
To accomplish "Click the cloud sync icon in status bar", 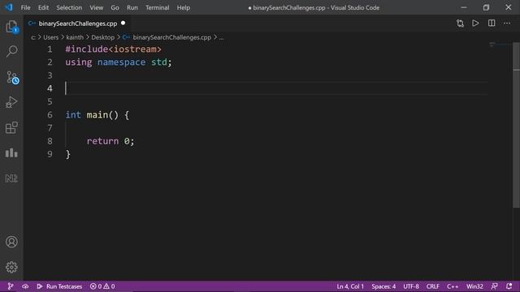I will 25,286.
